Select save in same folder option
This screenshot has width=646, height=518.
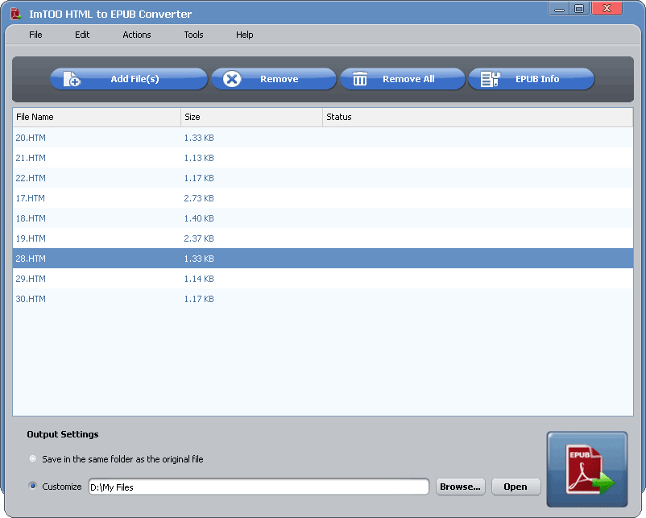click(x=33, y=459)
